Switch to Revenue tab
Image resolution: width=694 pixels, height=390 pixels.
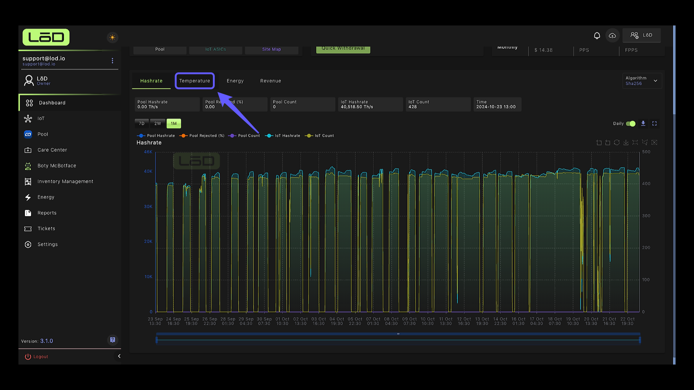[x=270, y=81]
